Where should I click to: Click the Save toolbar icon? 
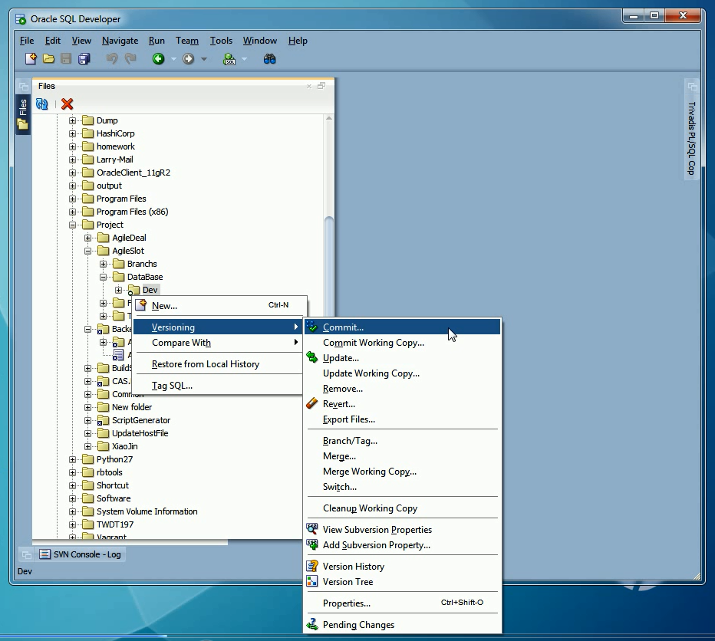pyautogui.click(x=66, y=59)
